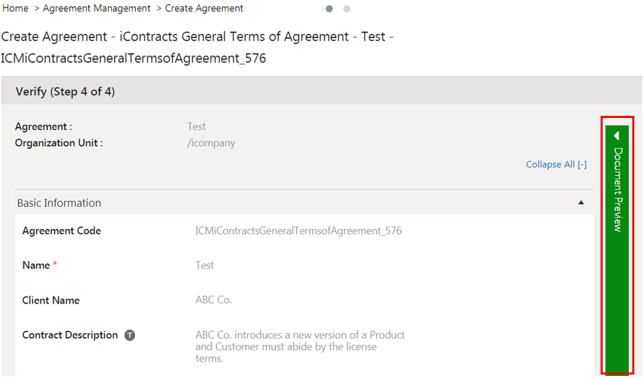Click the light gray indicator dot

pos(346,9)
